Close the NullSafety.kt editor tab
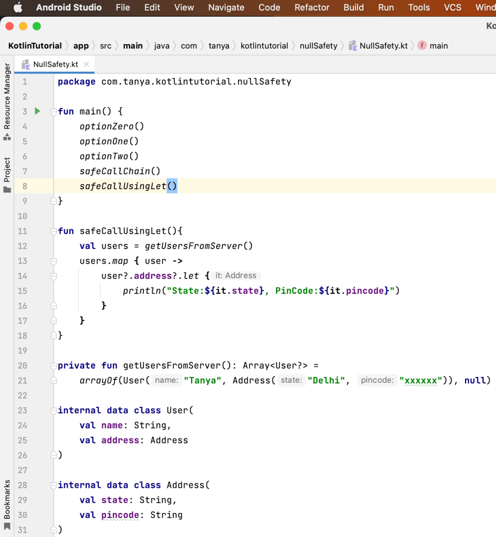The width and height of the screenshot is (496, 537). pyautogui.click(x=87, y=64)
